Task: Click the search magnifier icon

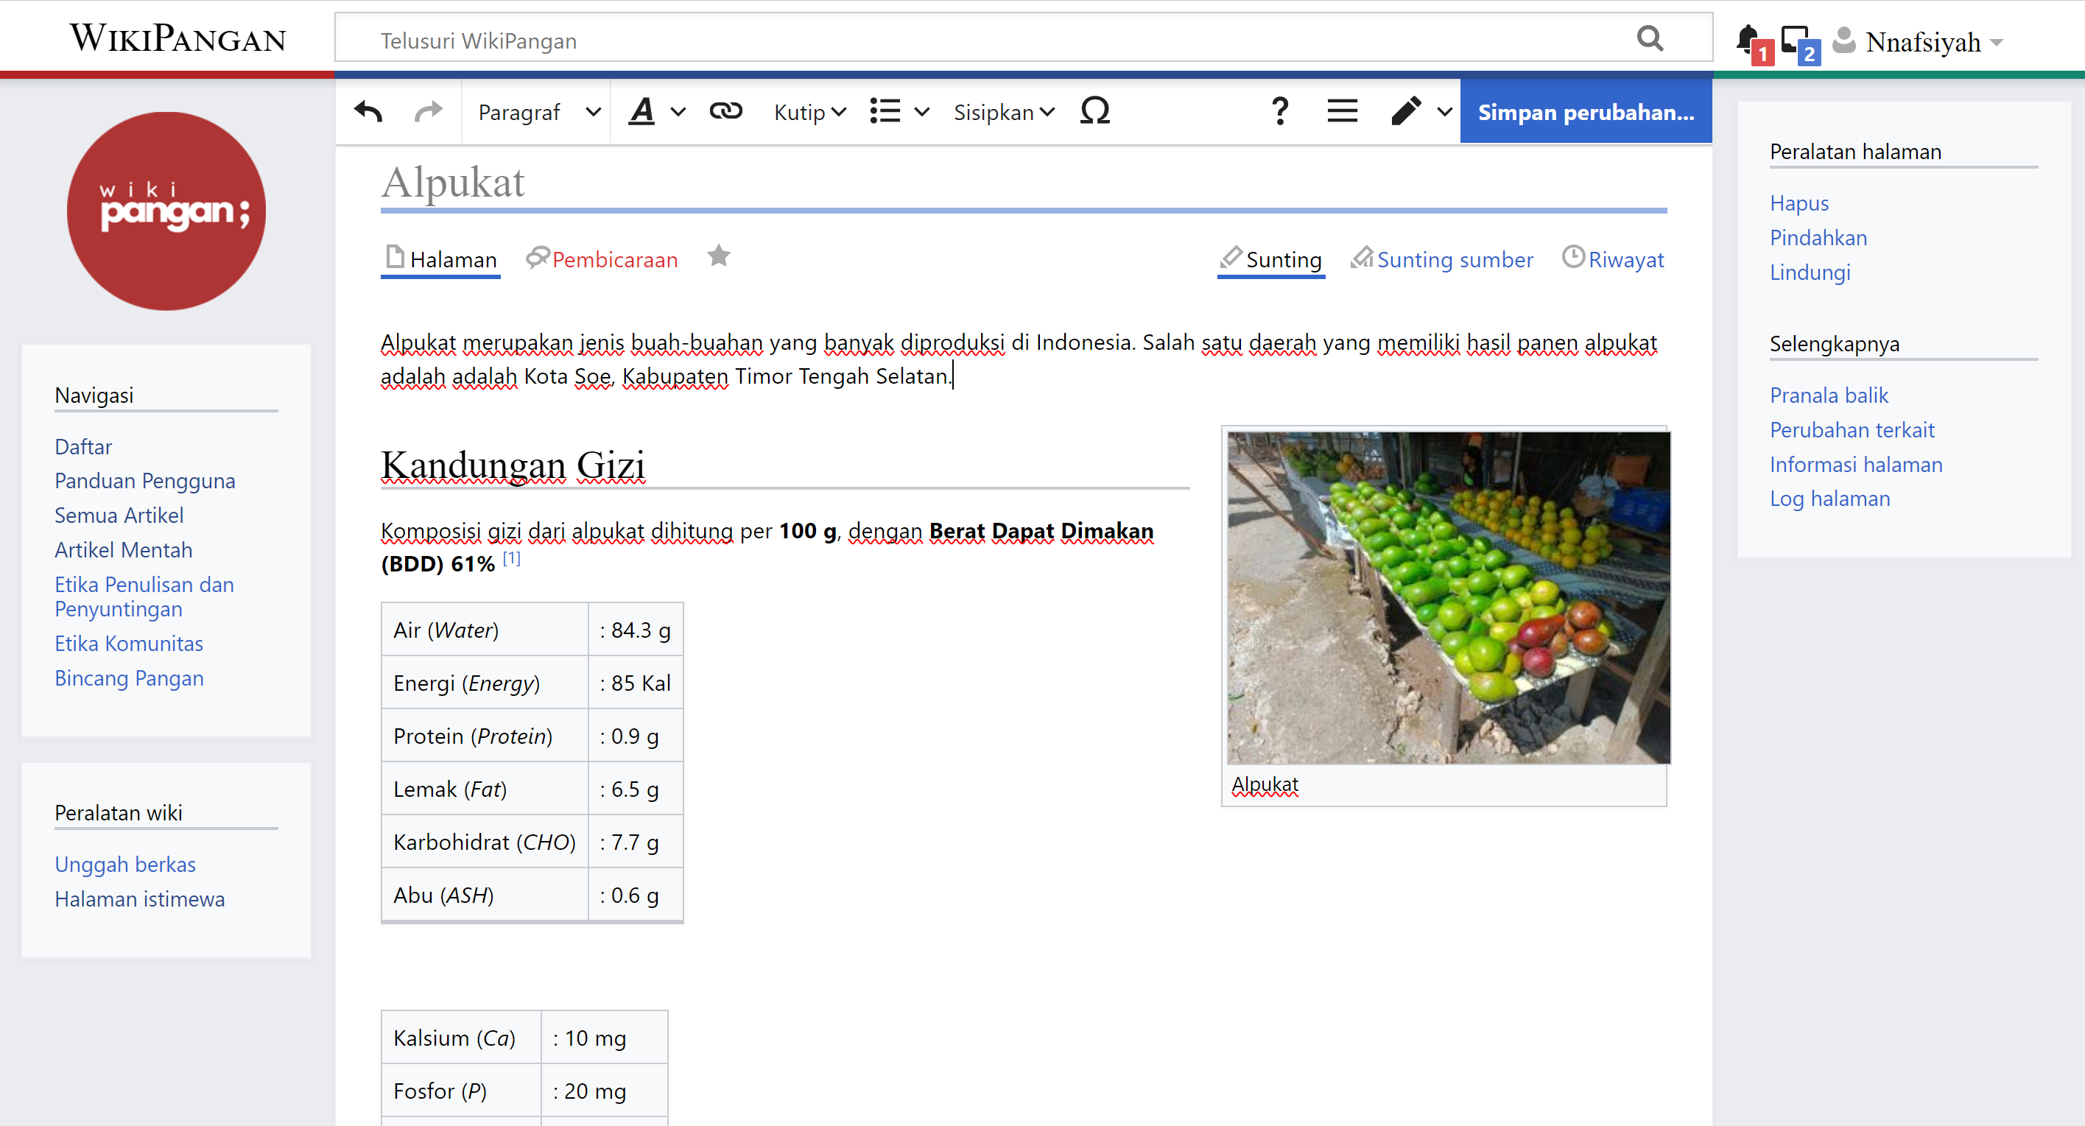Action: pyautogui.click(x=1650, y=38)
